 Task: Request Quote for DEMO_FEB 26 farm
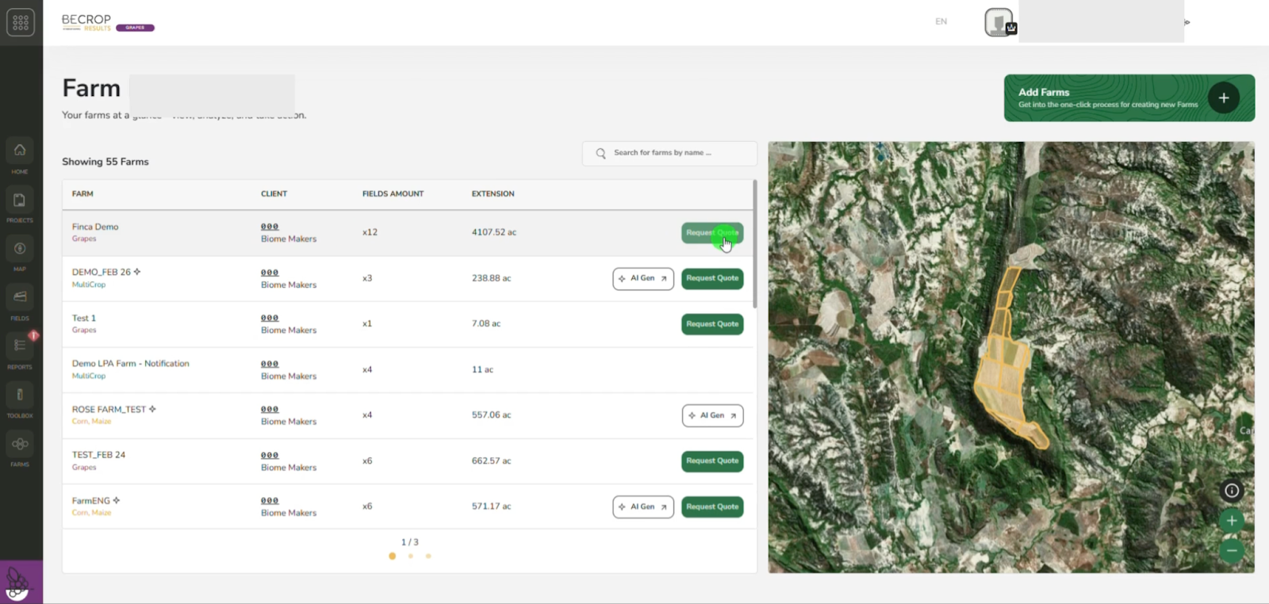(711, 278)
